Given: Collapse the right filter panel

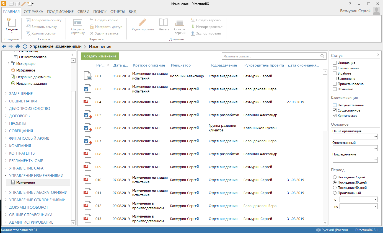Looking at the screenshot, I should pyautogui.click(x=378, y=55).
